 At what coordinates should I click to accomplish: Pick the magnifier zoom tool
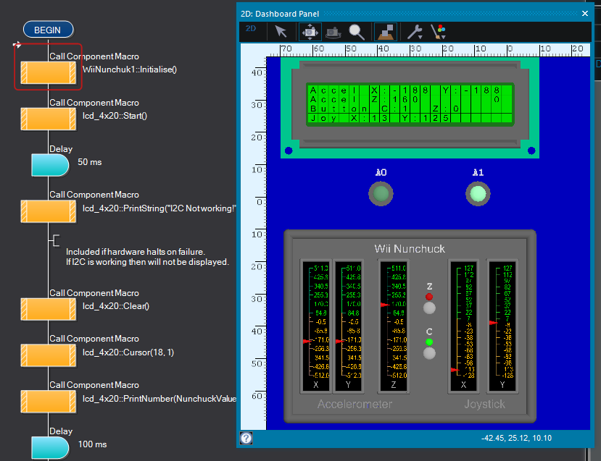tap(357, 32)
